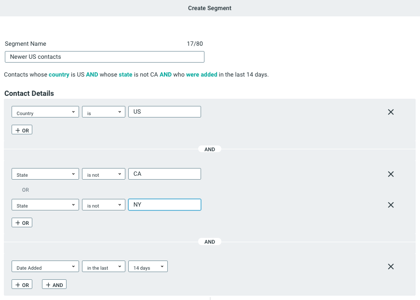
Task: Open the Date Added field dropdown
Action: (x=45, y=266)
